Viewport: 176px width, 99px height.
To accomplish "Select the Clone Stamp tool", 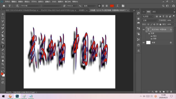I will tap(3, 35).
